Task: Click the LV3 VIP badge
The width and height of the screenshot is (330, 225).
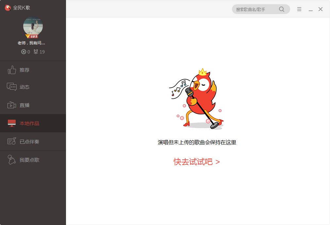Action: [x=33, y=36]
